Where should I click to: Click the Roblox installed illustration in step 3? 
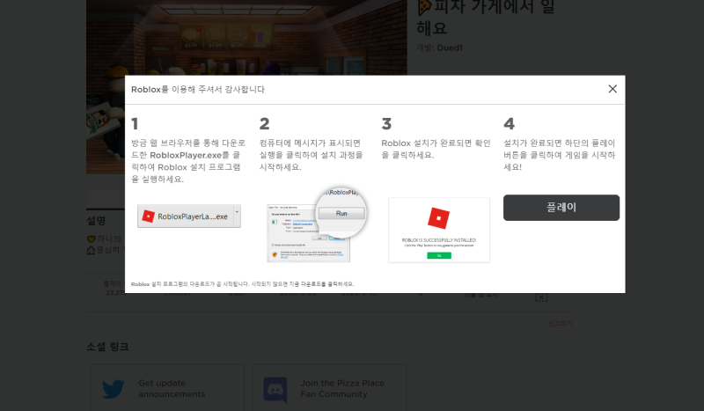[439, 230]
